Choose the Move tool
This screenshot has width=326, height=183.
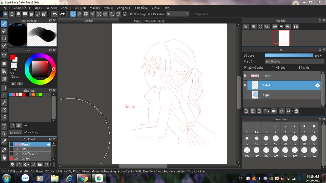click(4, 55)
